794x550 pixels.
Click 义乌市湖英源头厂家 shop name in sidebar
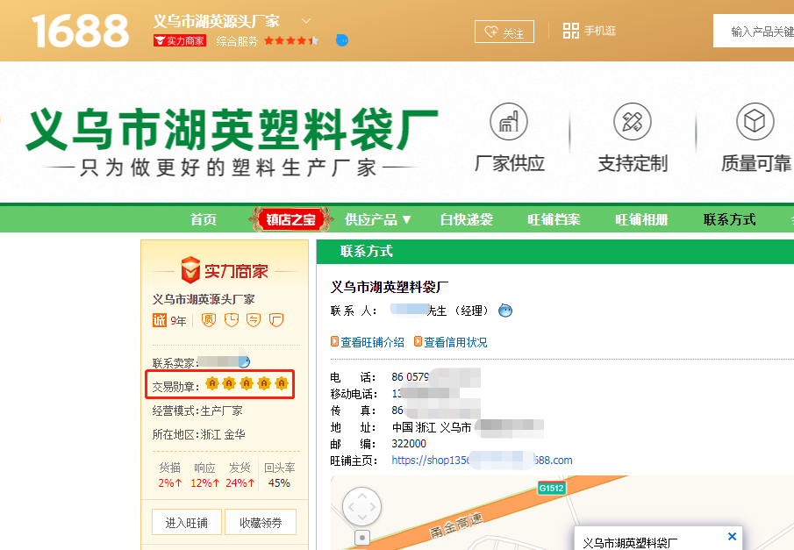[x=204, y=299]
